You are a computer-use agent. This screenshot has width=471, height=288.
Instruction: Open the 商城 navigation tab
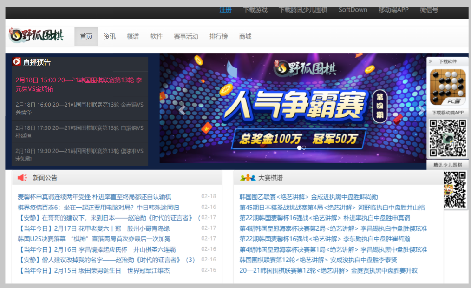tap(245, 36)
